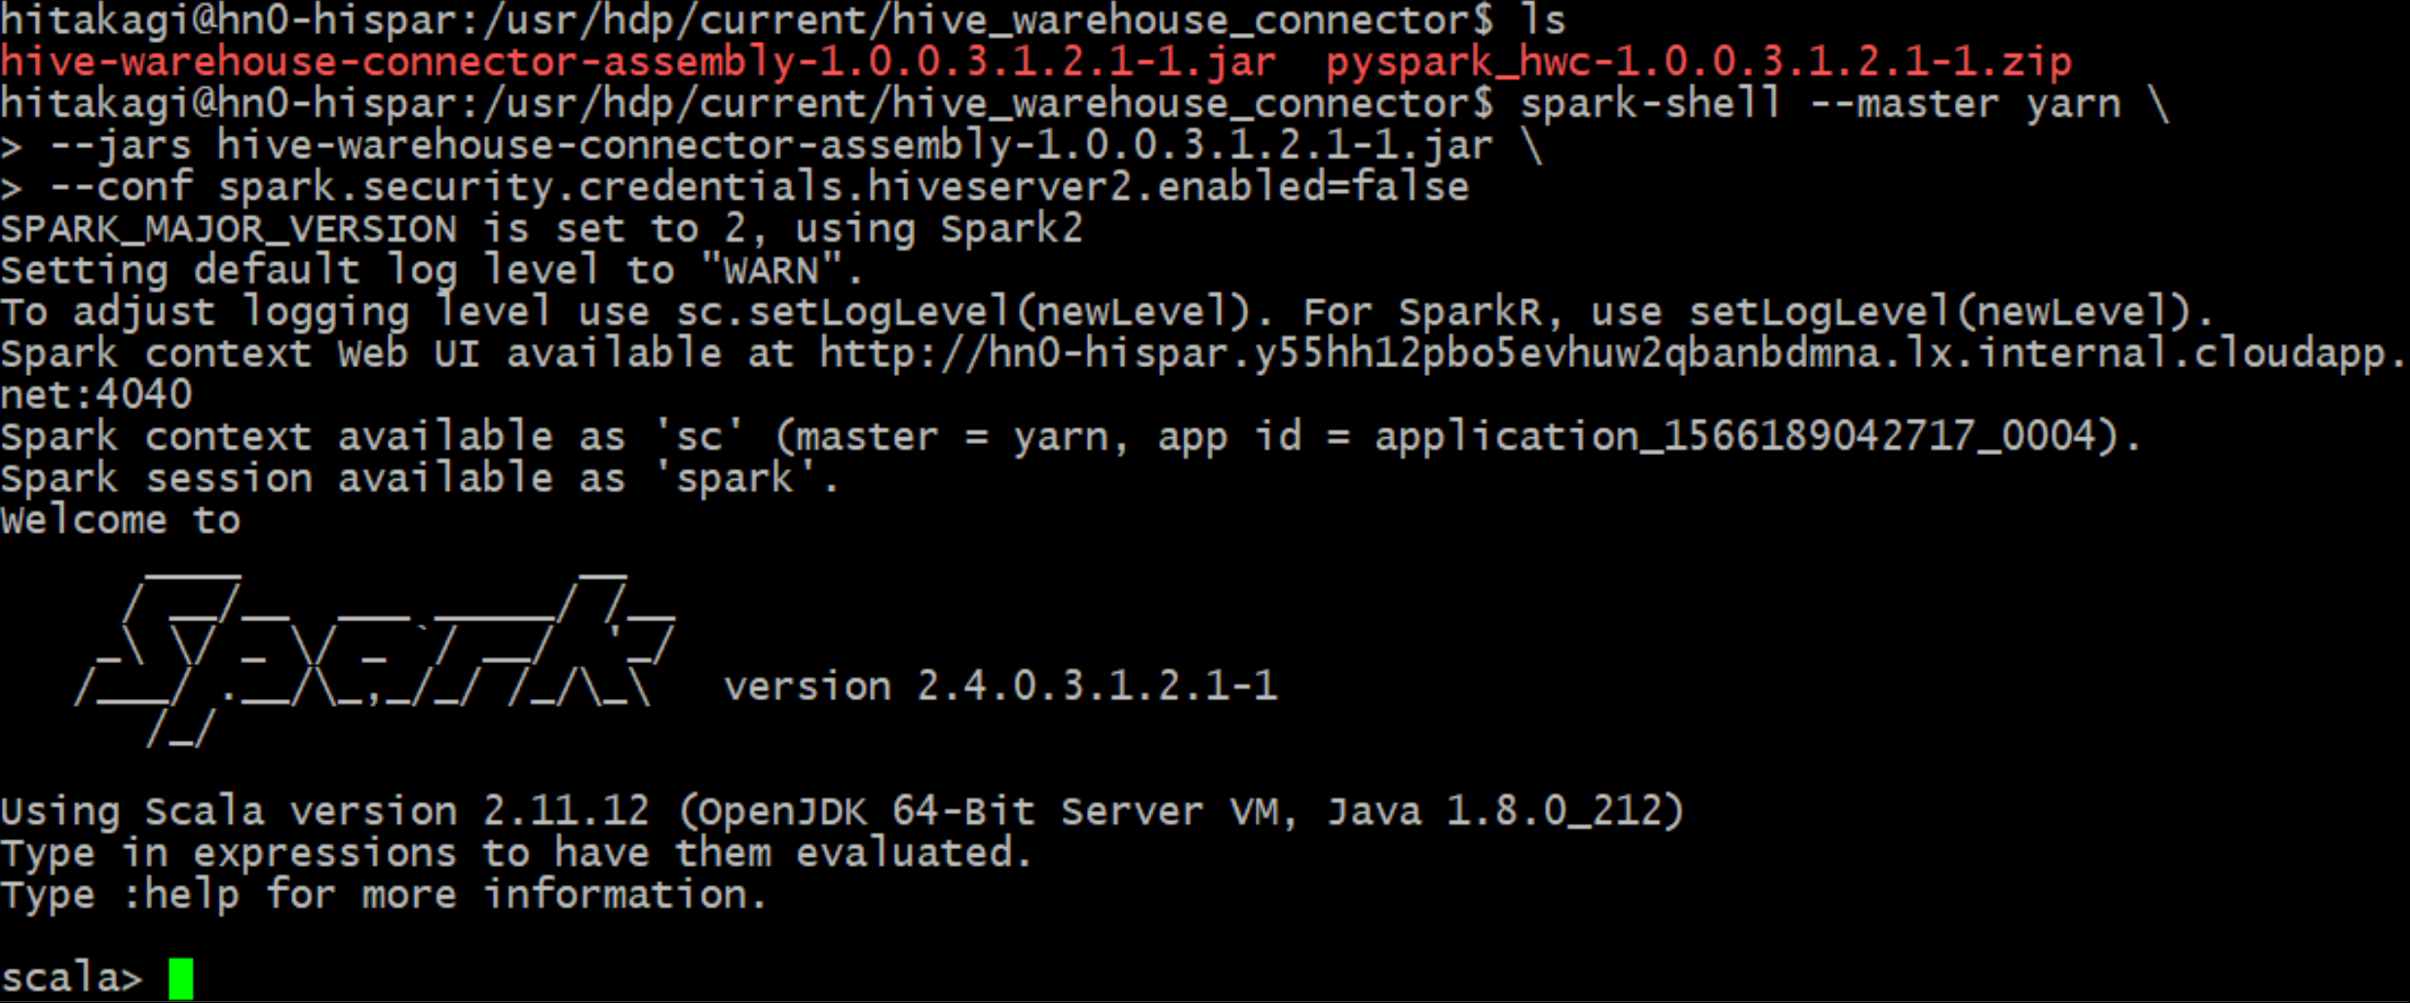Viewport: 2410px width, 1003px height.
Task: Click the '--jars' option line
Action: pos(772,146)
